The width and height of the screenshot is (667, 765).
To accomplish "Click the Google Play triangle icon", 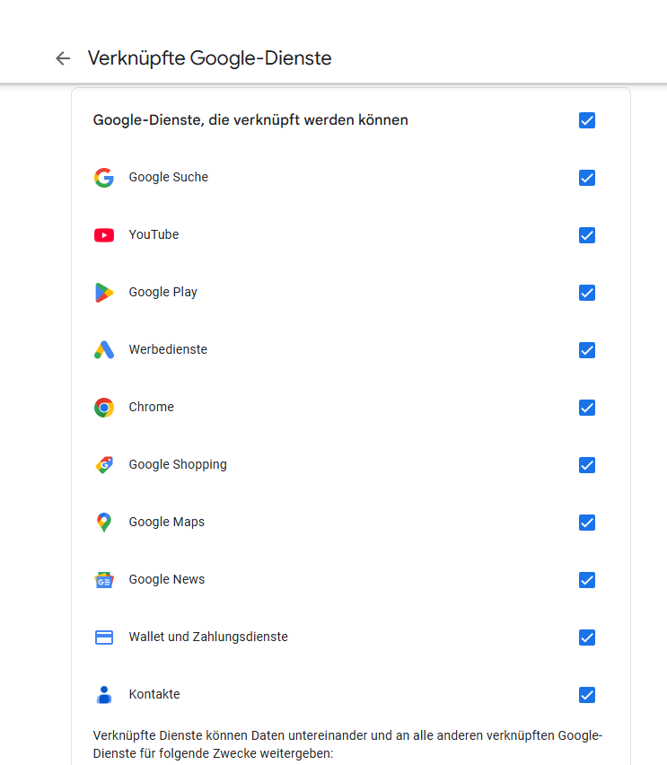I will [x=104, y=293].
